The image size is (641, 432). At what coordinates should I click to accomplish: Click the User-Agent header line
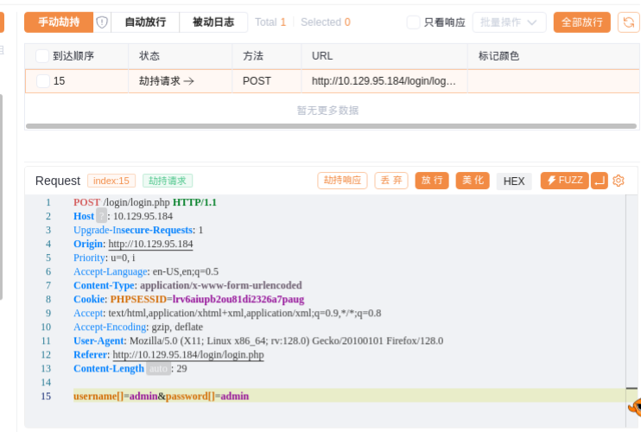(x=258, y=341)
